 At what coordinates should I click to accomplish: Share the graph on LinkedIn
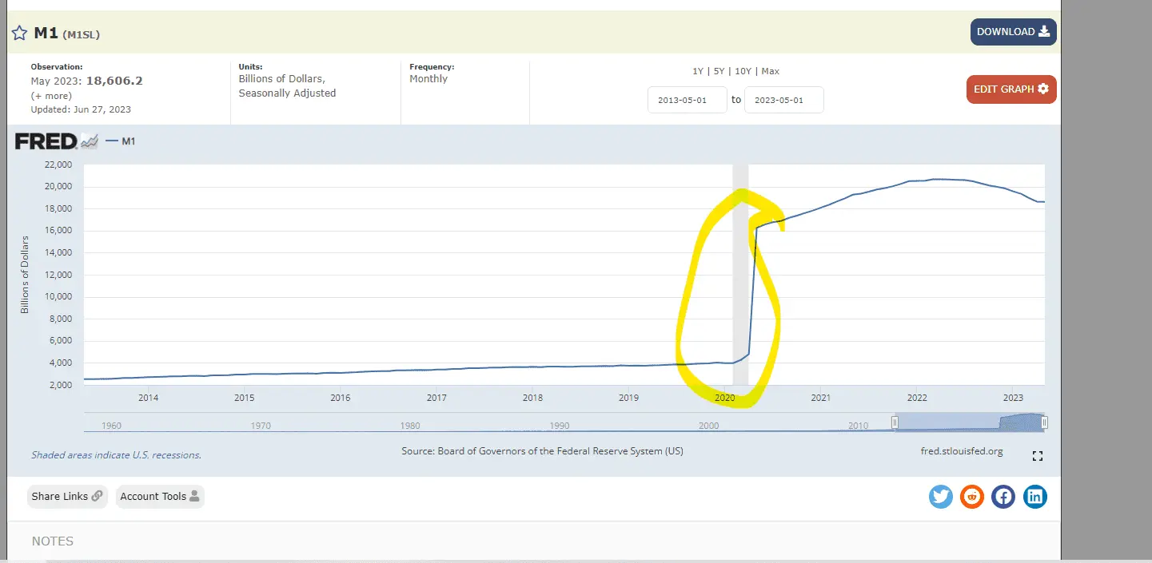pos(1035,497)
